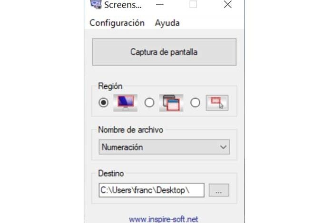
Task: Click the full screen monitor capture icon
Action: tap(125, 102)
